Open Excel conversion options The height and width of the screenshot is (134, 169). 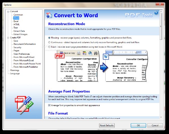16,21
